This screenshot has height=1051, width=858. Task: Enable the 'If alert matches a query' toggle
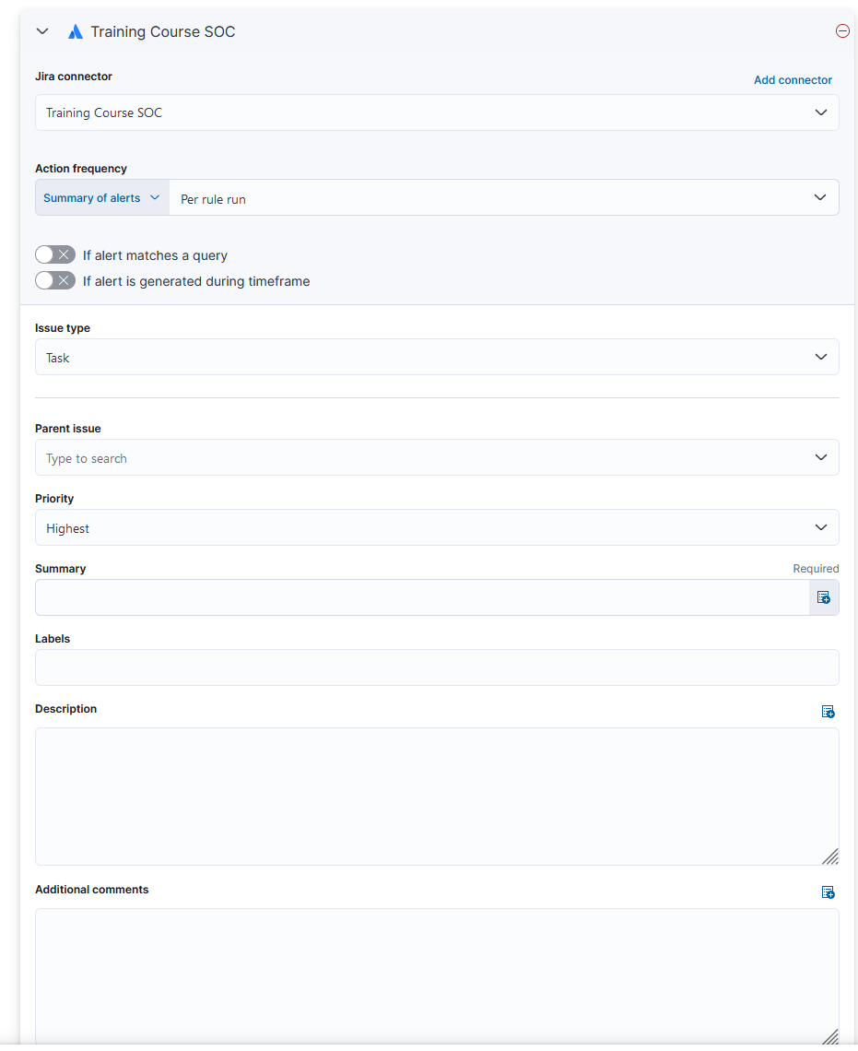click(x=55, y=255)
